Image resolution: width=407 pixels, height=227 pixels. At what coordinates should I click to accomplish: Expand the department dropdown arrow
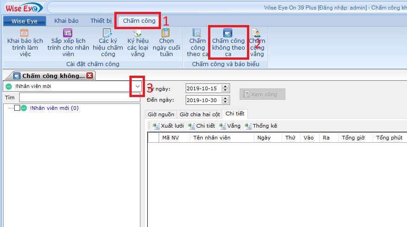point(137,87)
